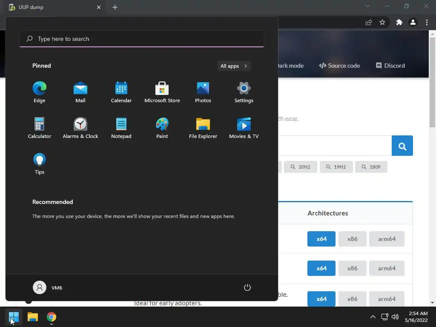Click the browser page vertical scrollbar
This screenshot has height=327, width=436.
[433, 82]
